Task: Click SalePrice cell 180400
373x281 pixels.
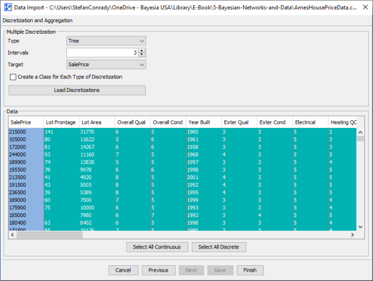Action: click(x=26, y=223)
